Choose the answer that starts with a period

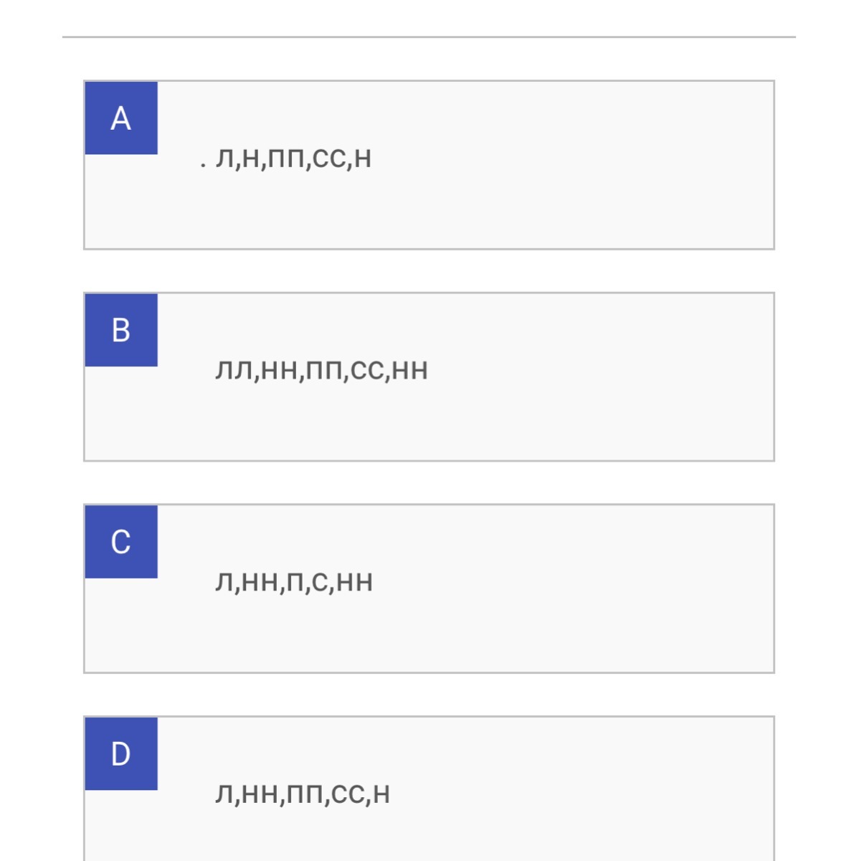293,159
